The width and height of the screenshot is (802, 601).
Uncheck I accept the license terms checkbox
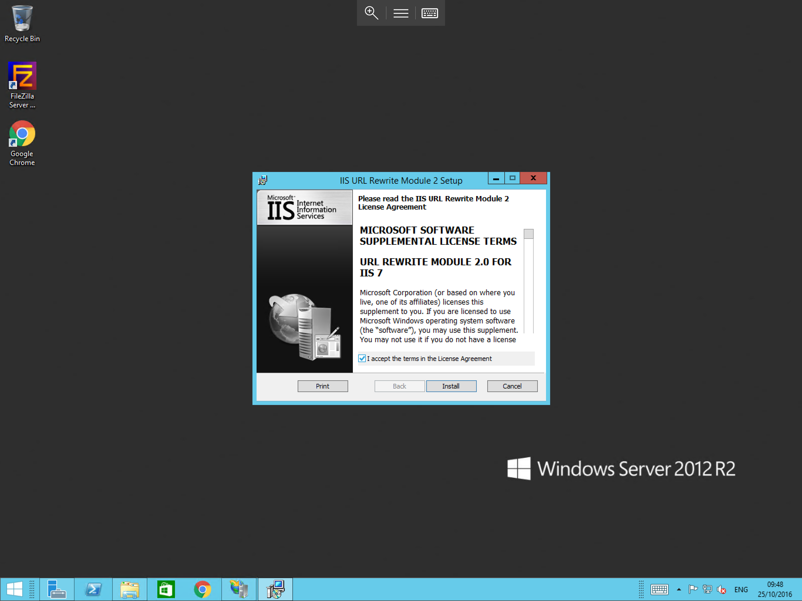(x=362, y=359)
